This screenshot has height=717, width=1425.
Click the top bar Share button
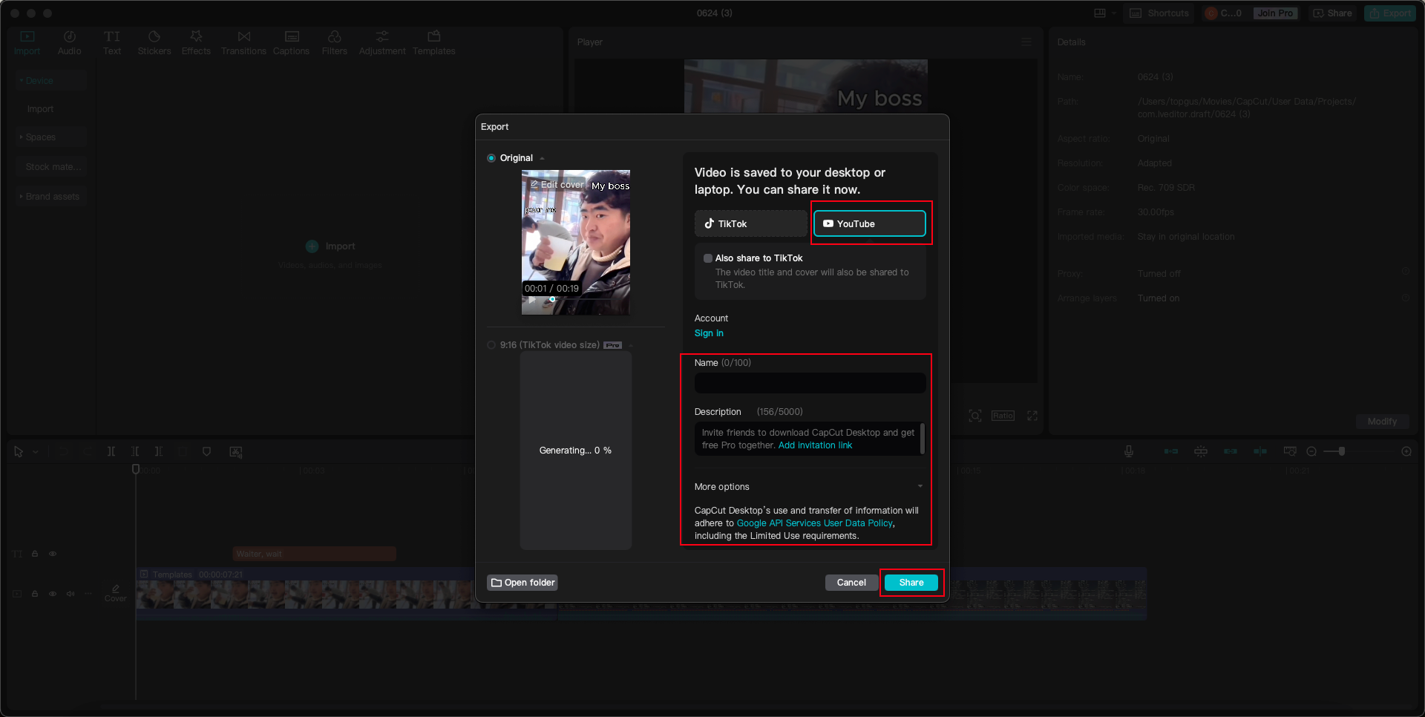pos(1332,13)
